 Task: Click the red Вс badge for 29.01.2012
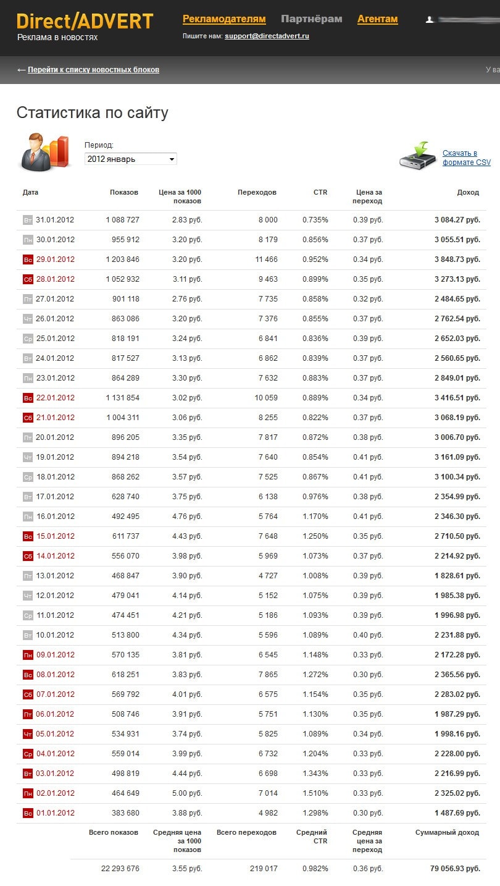tap(28, 259)
